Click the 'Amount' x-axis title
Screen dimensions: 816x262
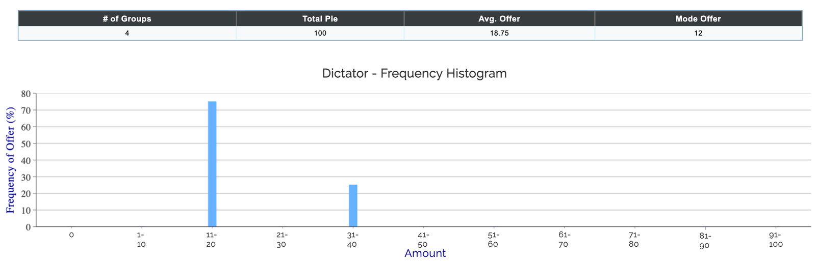(425, 253)
